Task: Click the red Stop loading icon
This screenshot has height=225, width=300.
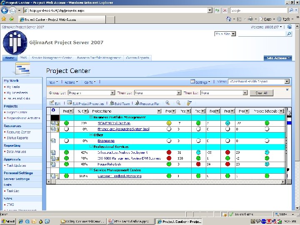Action: (225, 10)
